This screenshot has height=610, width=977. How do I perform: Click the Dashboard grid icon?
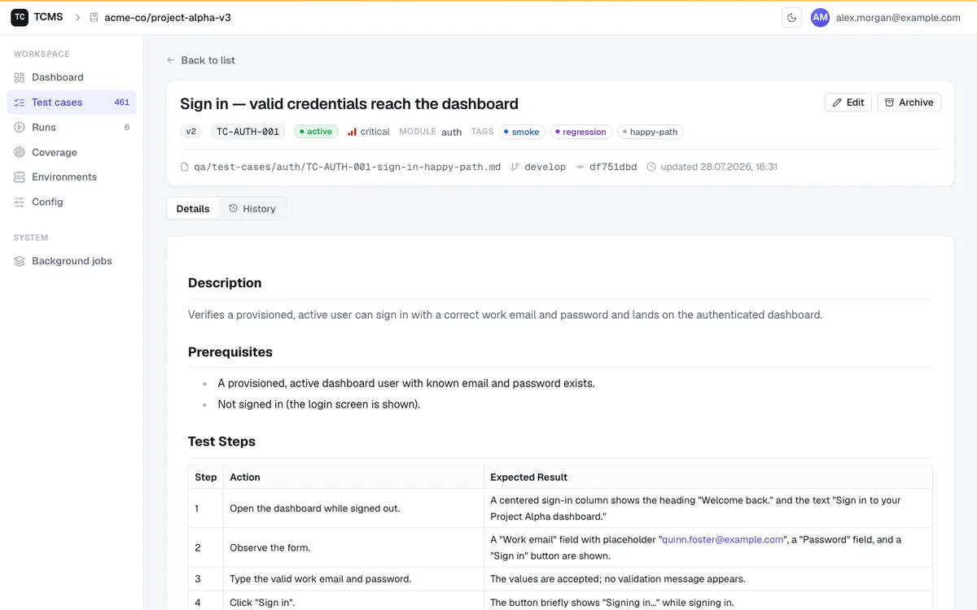[x=20, y=77]
